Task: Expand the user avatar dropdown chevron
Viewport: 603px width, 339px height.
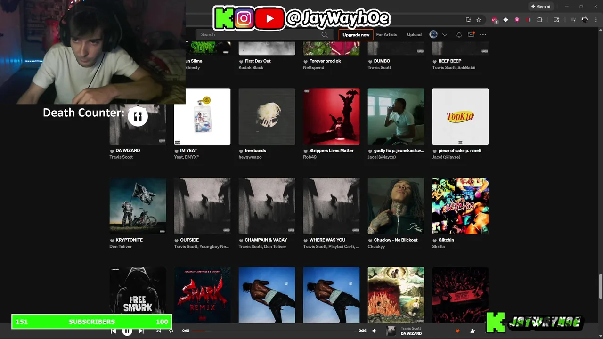Action: (x=444, y=35)
